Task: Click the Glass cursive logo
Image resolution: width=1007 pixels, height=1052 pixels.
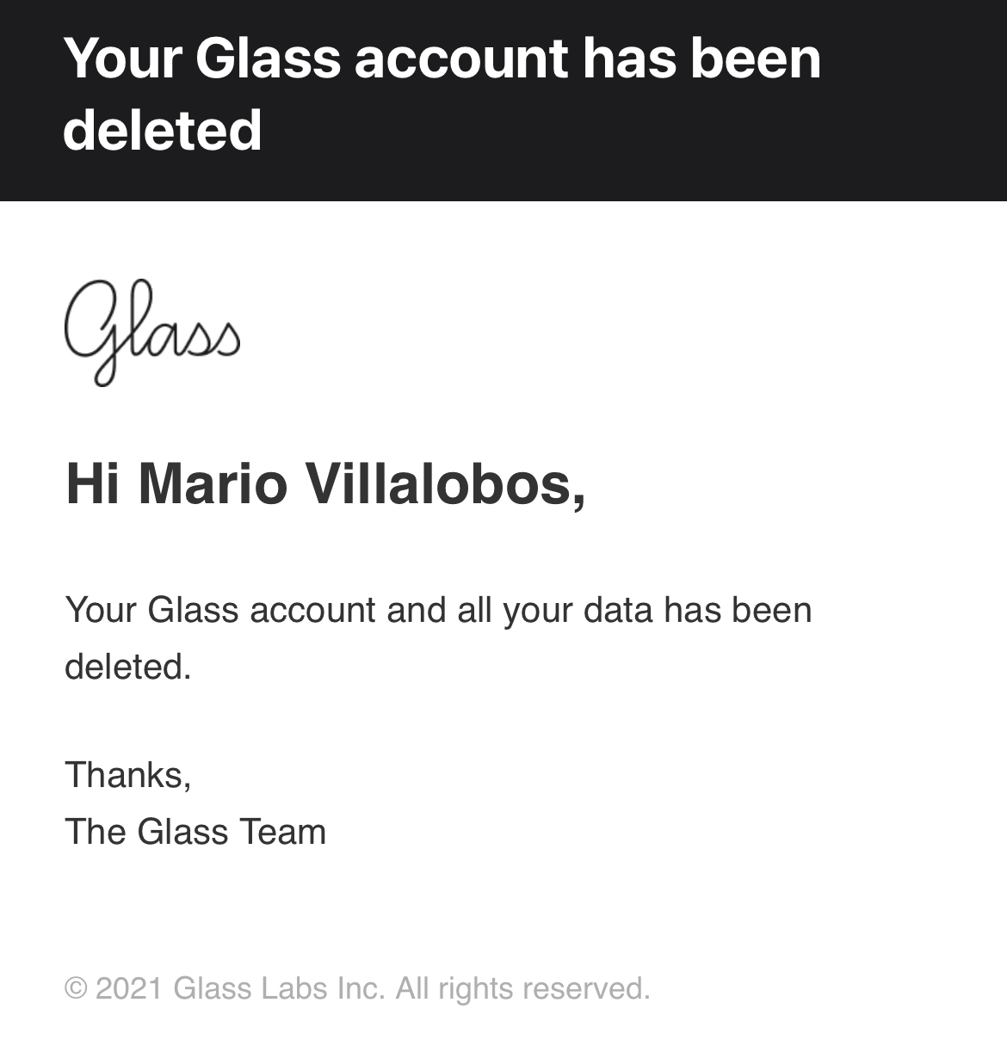Action: coord(152,331)
